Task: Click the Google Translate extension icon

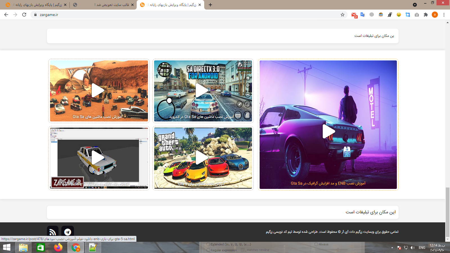Action: tap(363, 15)
